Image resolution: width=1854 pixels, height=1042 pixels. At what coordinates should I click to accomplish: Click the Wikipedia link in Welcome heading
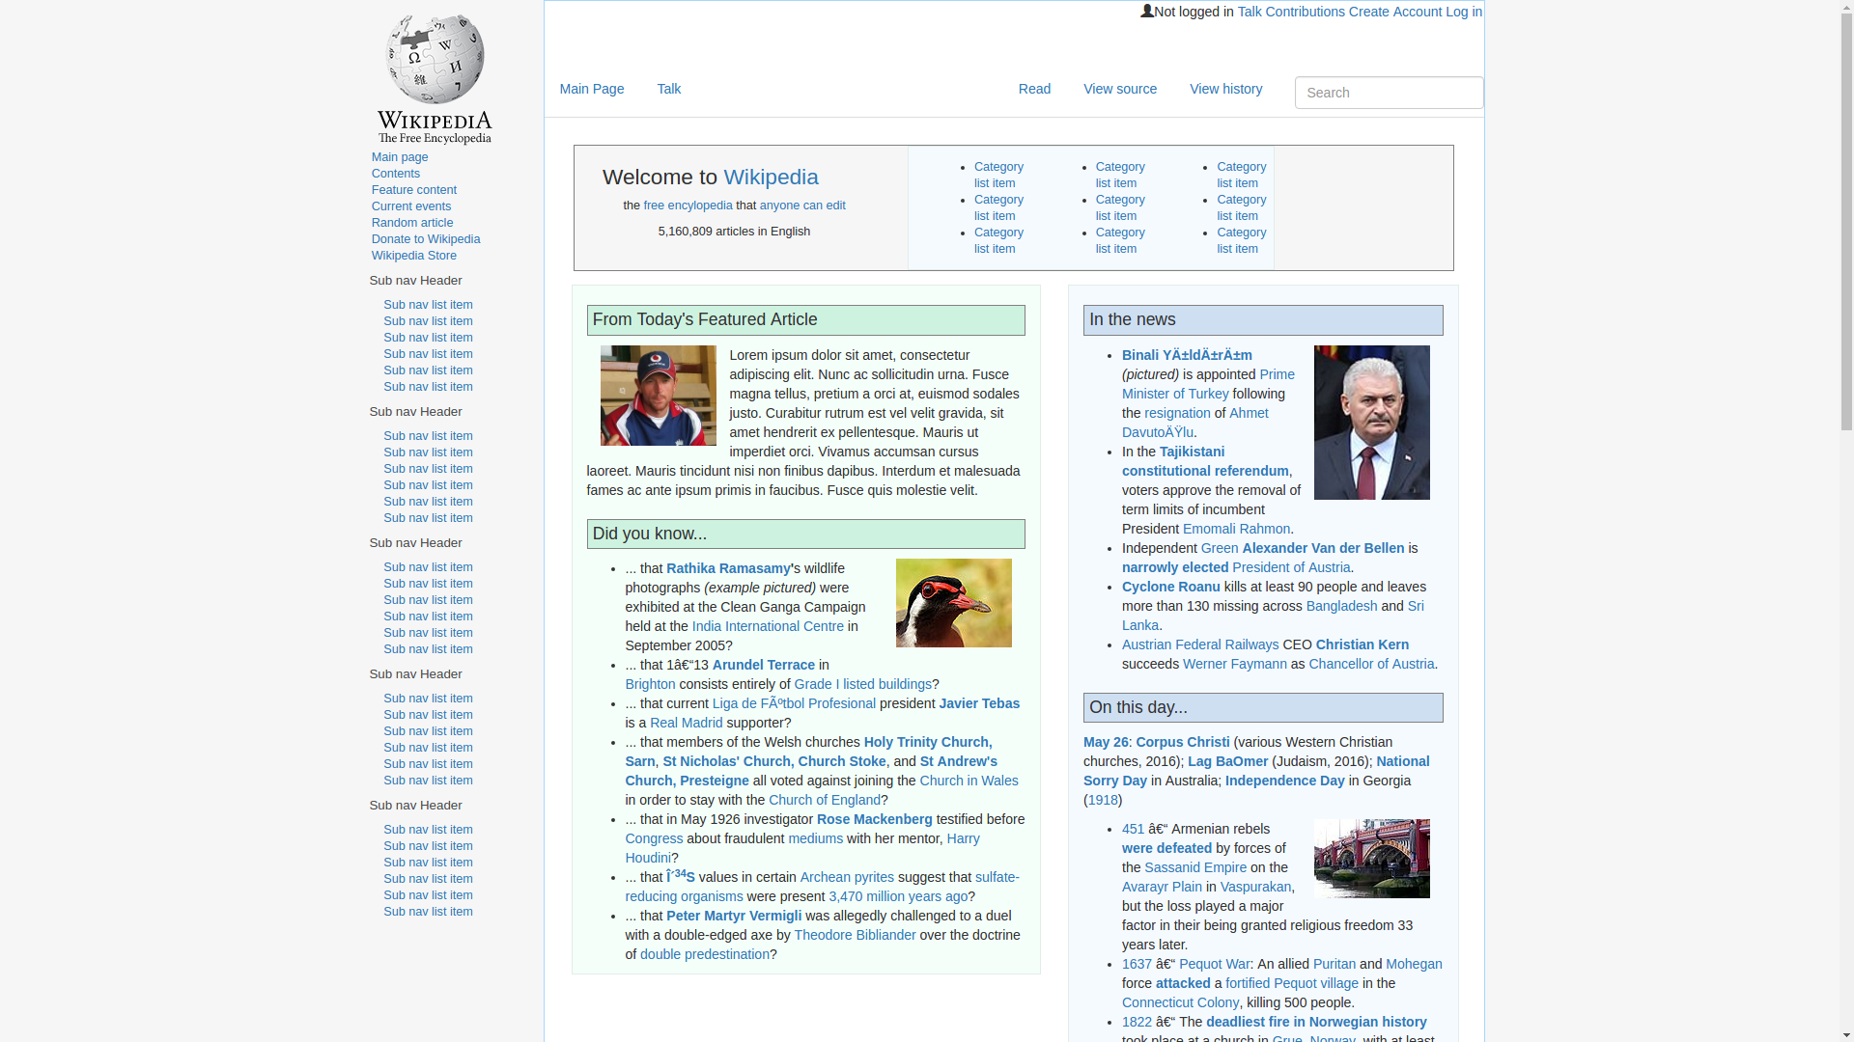(x=771, y=177)
